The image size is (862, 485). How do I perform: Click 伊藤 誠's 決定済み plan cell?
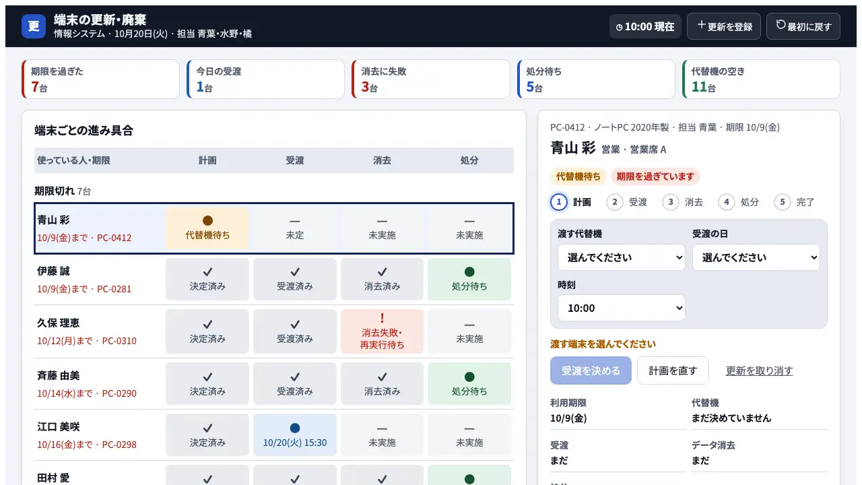point(207,279)
